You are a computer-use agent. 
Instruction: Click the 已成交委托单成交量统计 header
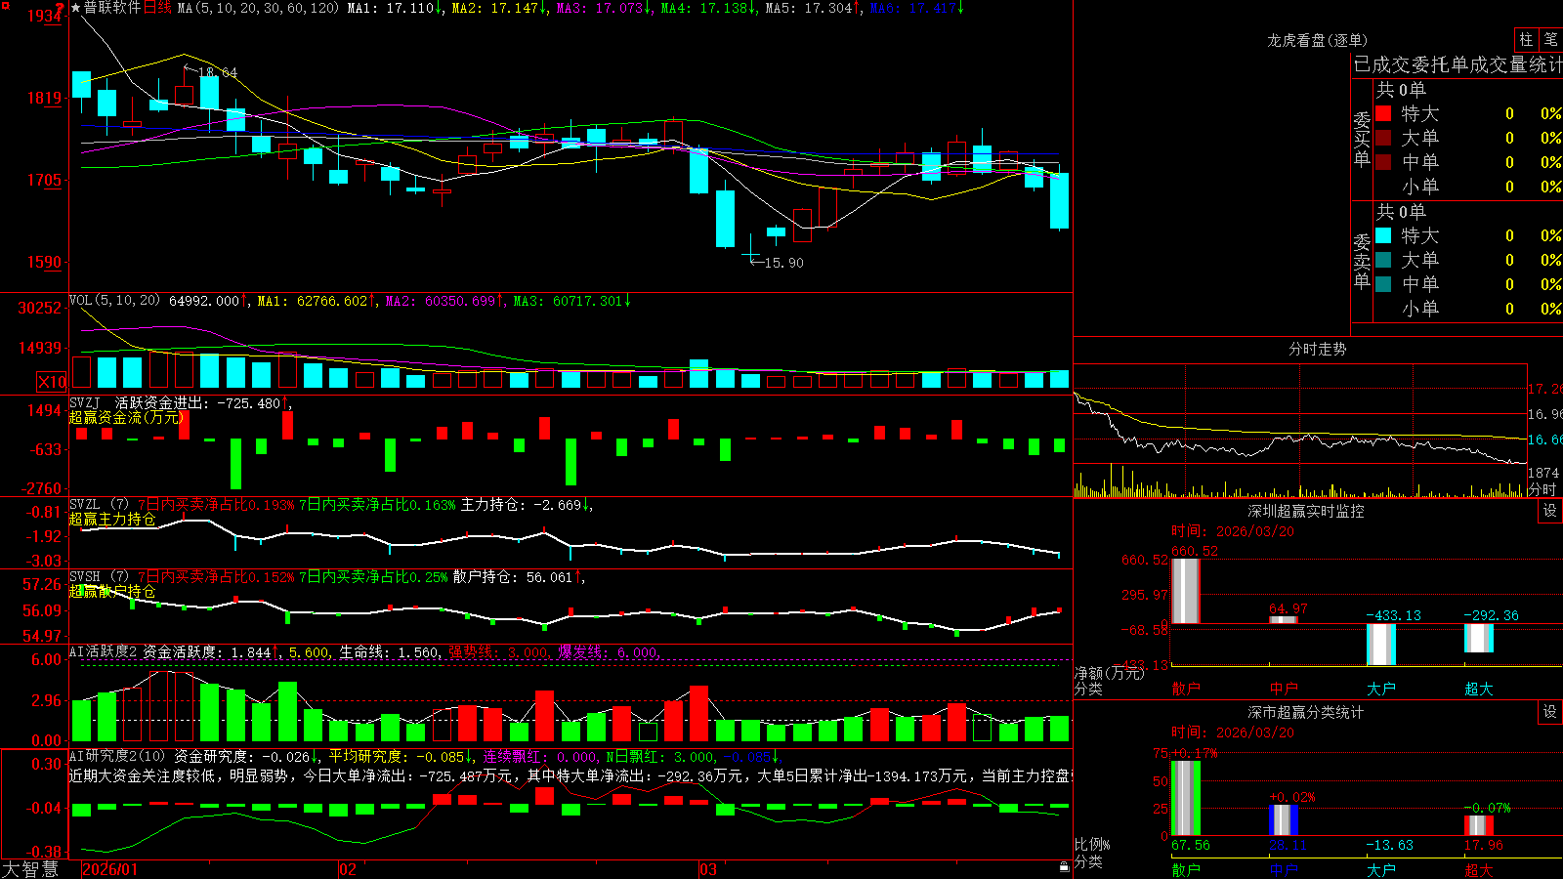(1457, 64)
